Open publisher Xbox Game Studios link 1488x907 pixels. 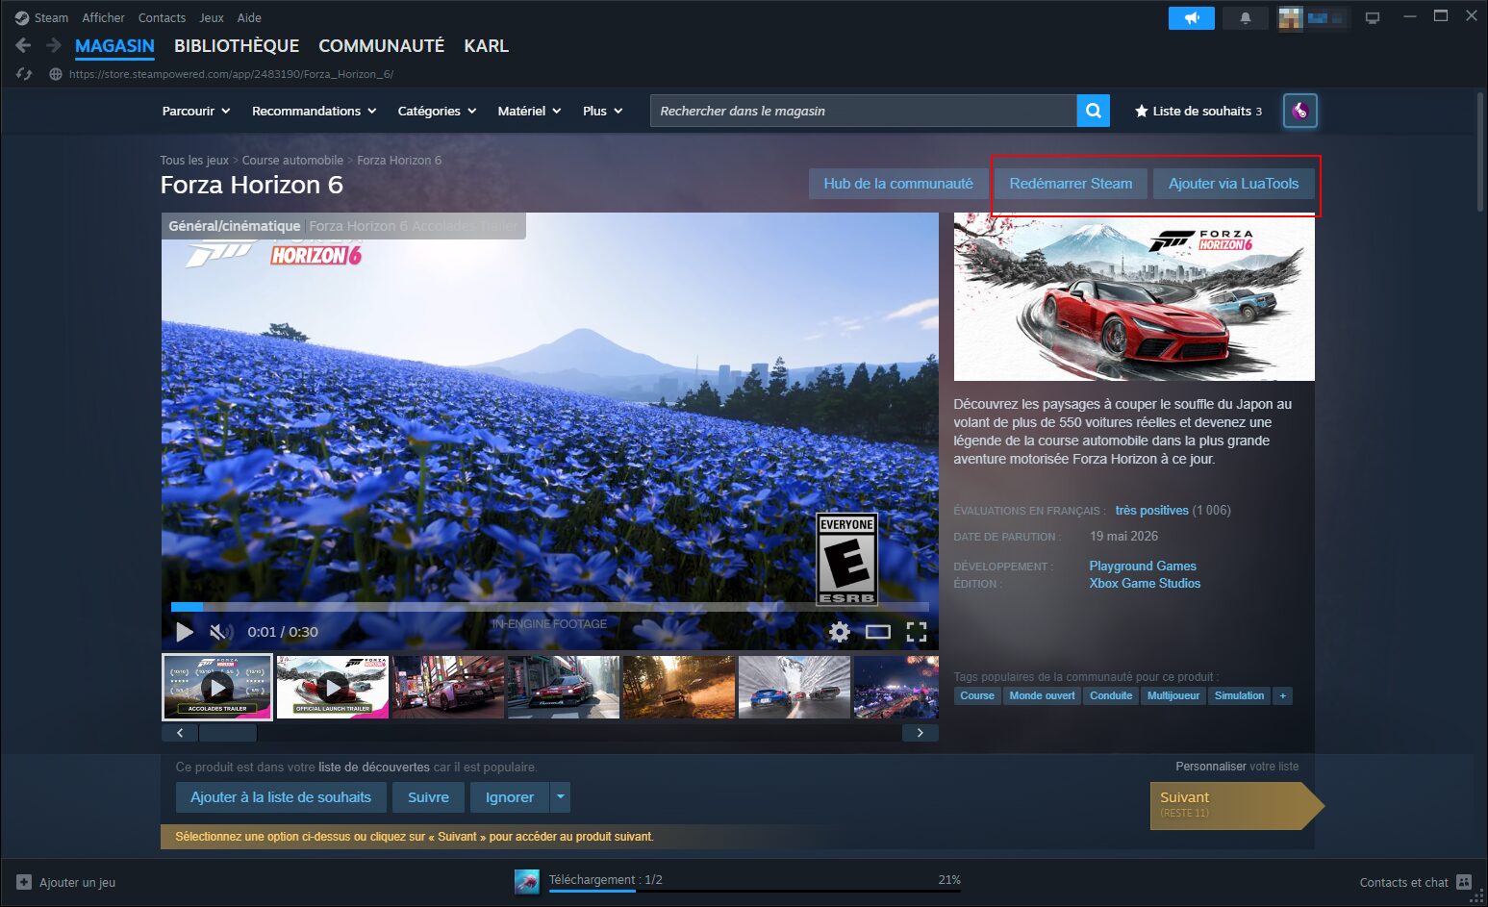(1145, 584)
